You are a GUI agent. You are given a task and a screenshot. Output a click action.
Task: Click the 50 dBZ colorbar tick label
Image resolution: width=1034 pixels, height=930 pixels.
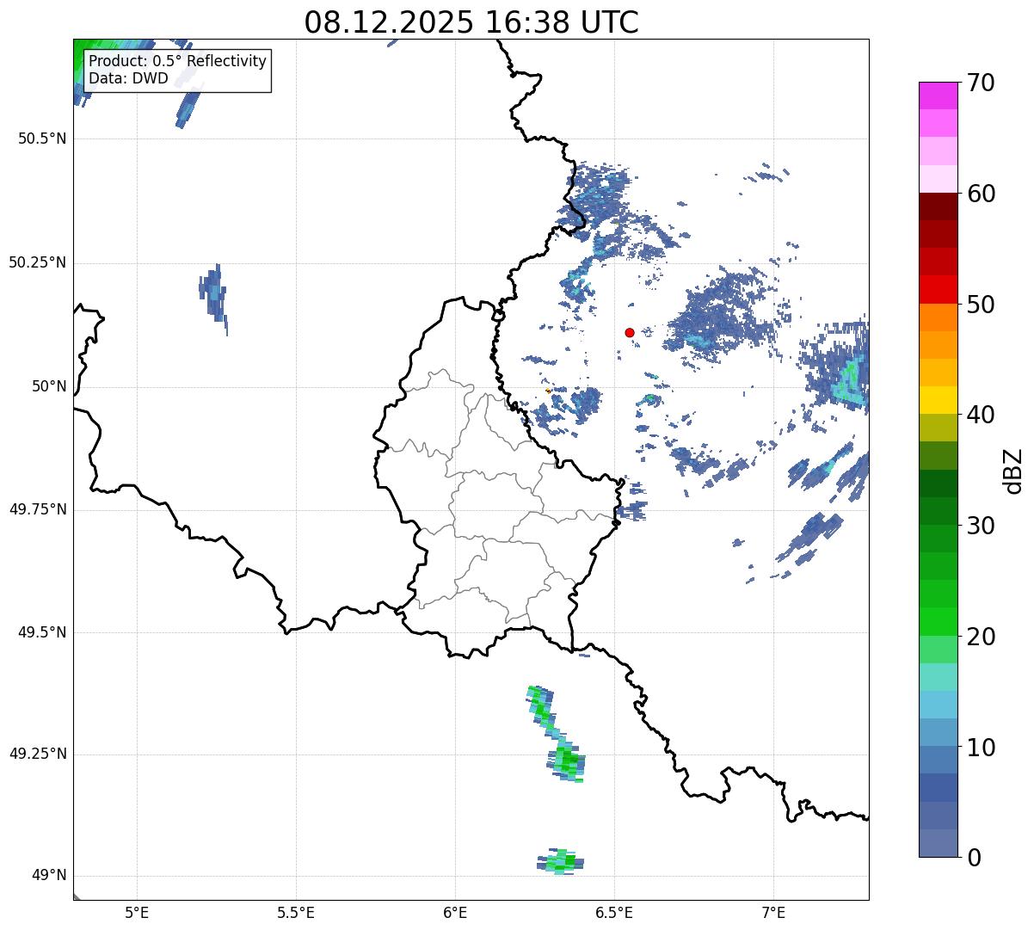(981, 305)
